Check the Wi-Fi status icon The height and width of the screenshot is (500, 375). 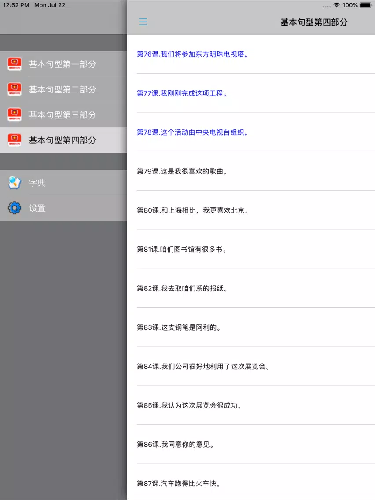pos(336,5)
